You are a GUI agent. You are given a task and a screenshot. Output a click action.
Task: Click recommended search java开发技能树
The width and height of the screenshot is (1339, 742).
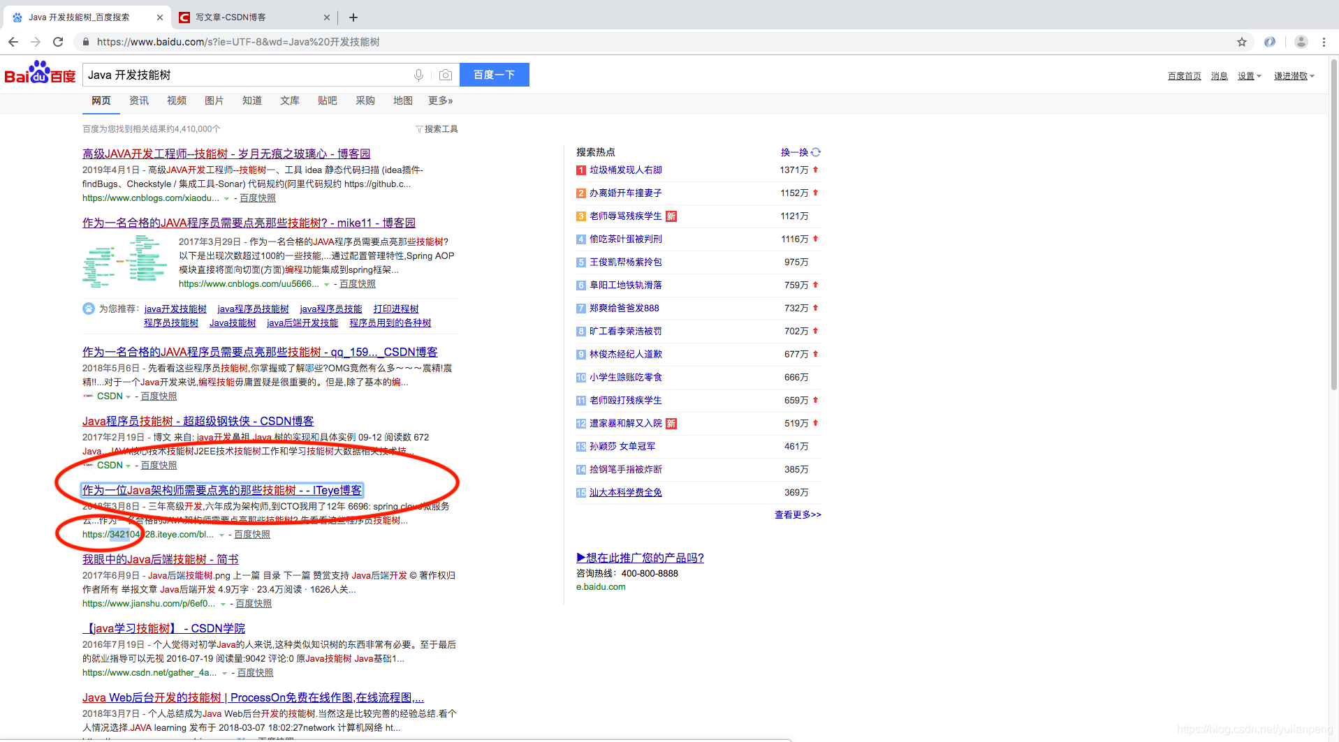[x=175, y=309]
